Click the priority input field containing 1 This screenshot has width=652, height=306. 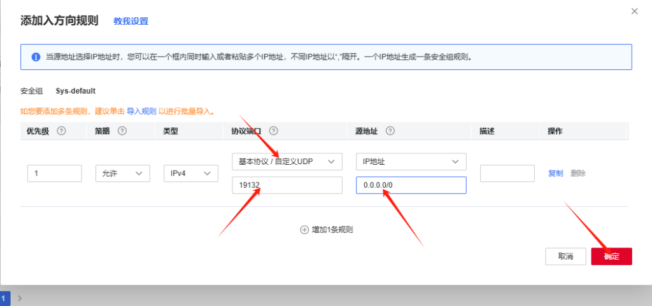[x=55, y=174]
